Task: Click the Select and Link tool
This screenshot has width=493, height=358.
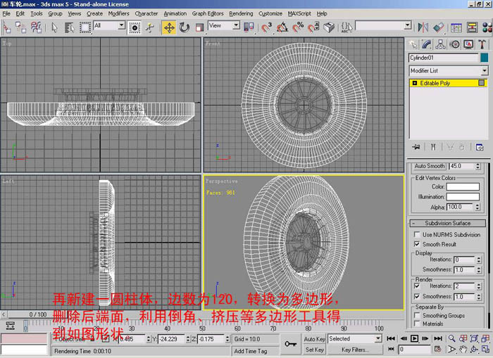Action: (6, 27)
